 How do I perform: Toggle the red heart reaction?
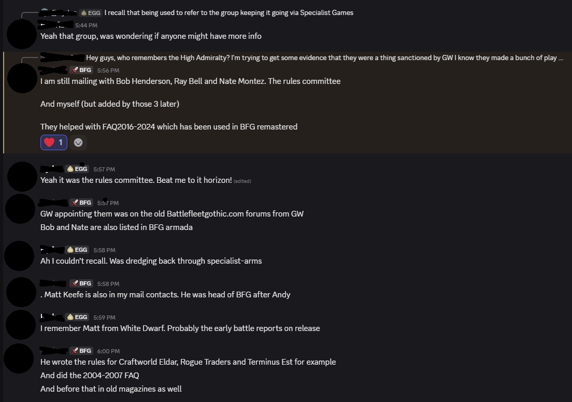(53, 142)
